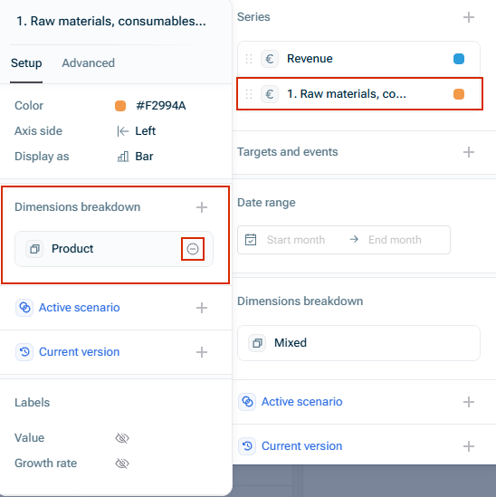Viewport: 496px width, 497px height.
Task: Click the orange #F2994A color swatch
Action: click(x=120, y=106)
